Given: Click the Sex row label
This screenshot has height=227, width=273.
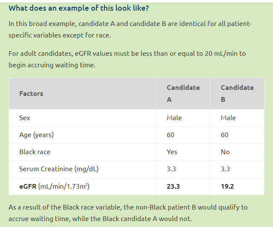Looking at the screenshot, I should (25, 118).
